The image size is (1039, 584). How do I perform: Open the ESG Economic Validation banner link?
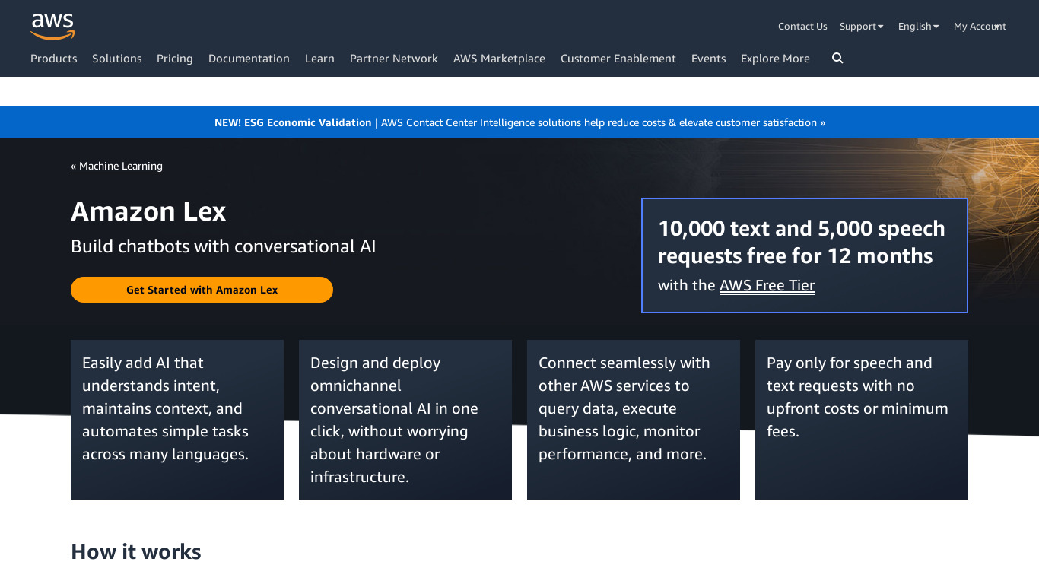click(519, 122)
